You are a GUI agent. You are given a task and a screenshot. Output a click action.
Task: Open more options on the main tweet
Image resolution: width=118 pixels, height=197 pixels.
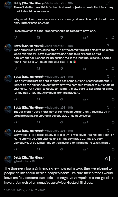click(x=113, y=159)
